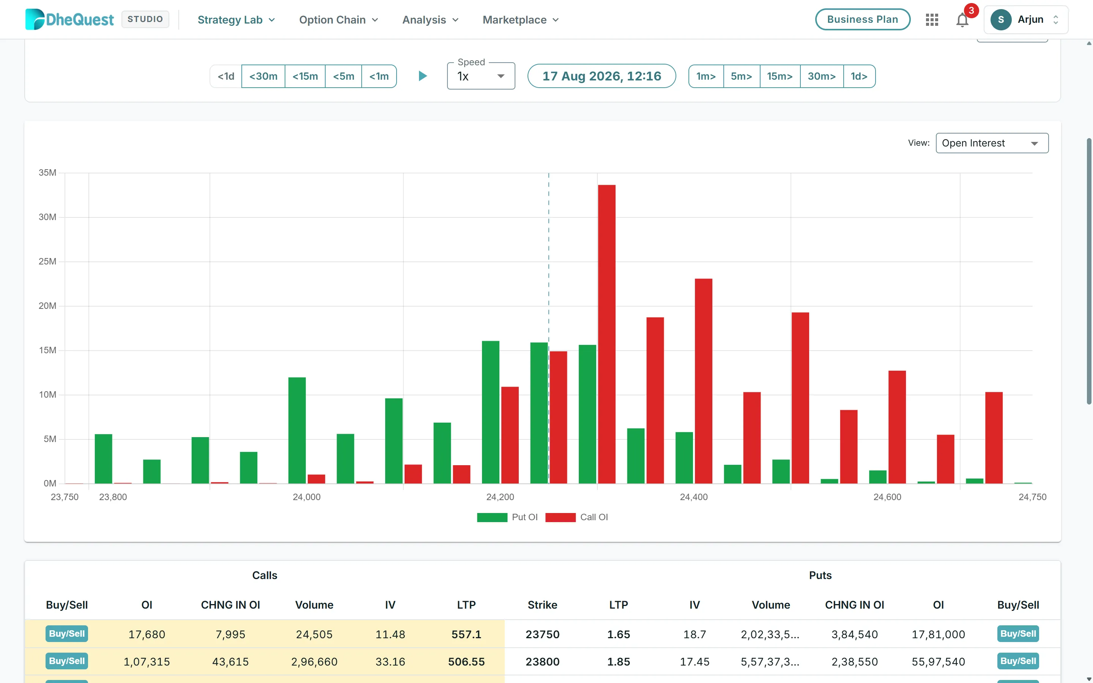Open the Strategy Lab menu
The height and width of the screenshot is (683, 1093).
click(236, 20)
